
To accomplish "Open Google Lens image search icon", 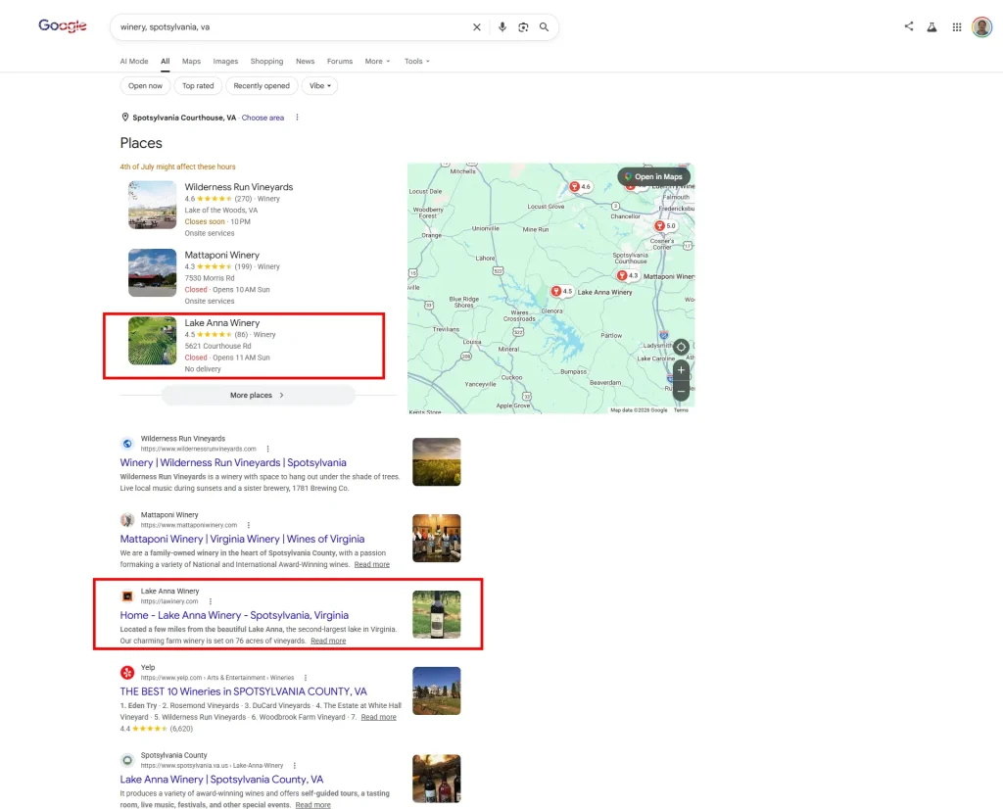I will pyautogui.click(x=523, y=26).
